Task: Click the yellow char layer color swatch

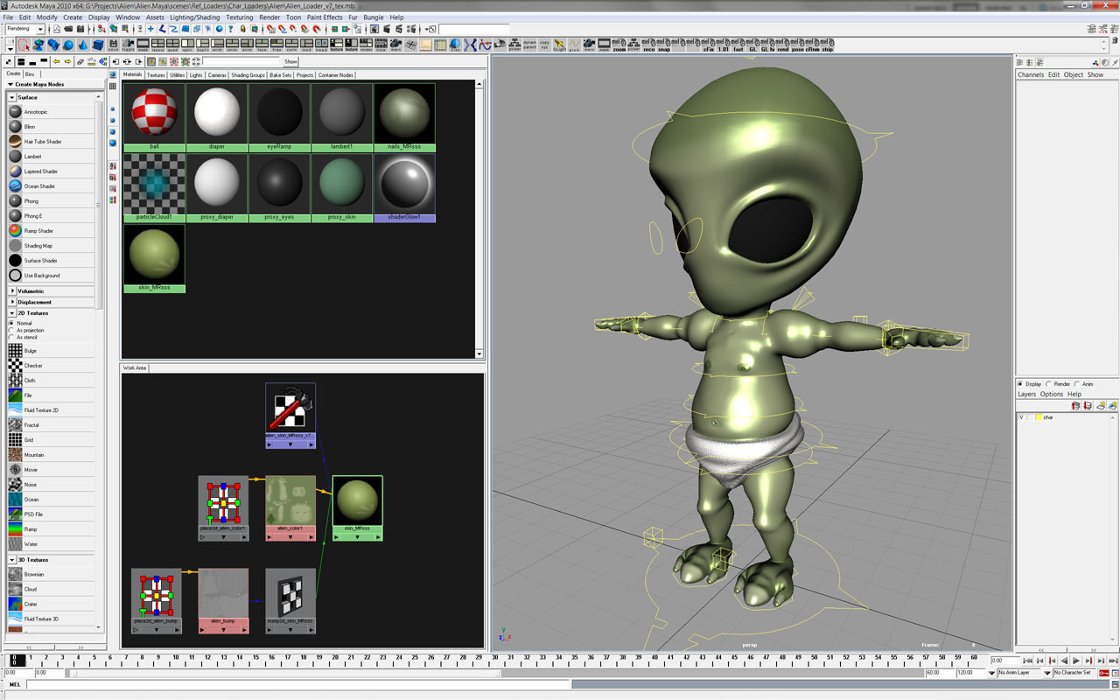Action: coord(1038,417)
